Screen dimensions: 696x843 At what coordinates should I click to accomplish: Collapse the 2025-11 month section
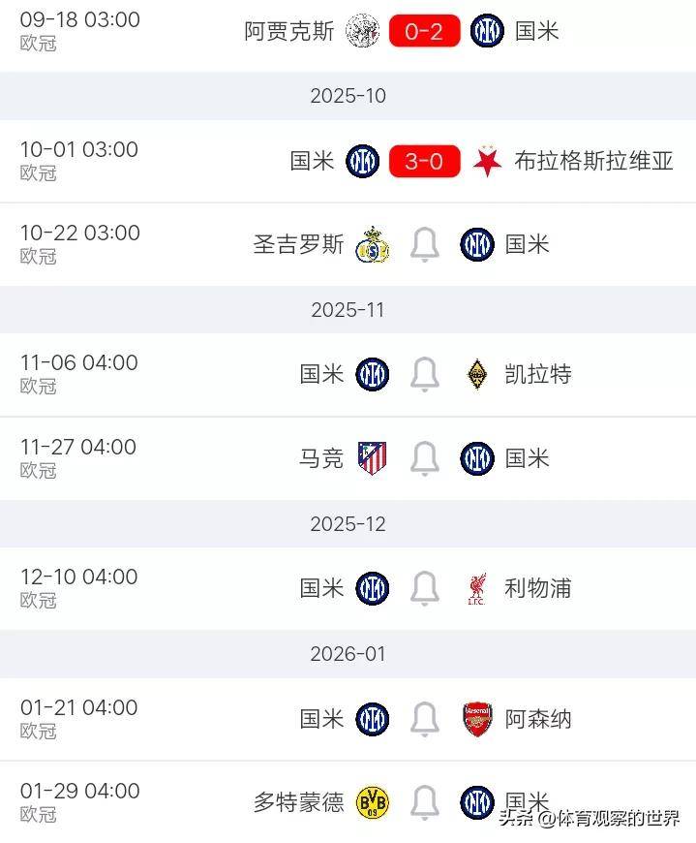(348, 310)
